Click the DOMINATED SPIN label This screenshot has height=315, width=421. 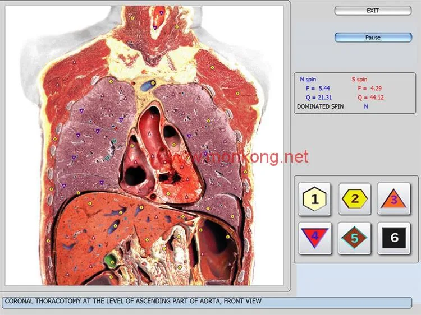pyautogui.click(x=321, y=106)
